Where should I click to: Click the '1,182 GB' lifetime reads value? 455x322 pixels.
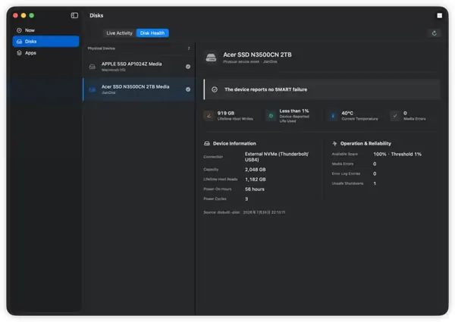256,180
